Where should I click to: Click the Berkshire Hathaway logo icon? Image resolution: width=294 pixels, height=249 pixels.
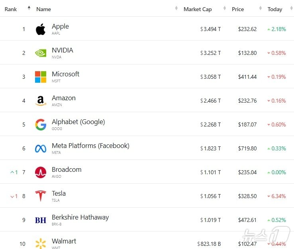pos(41,220)
